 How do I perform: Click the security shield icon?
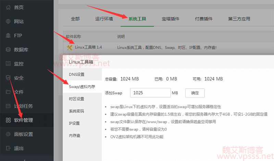8,78
